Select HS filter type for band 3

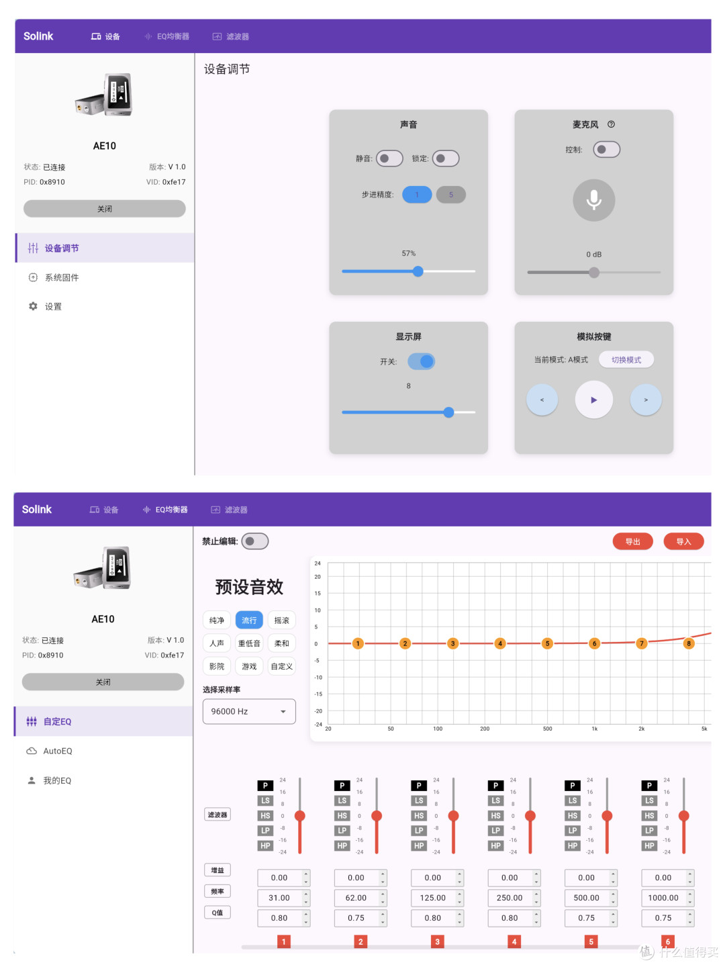coord(419,816)
